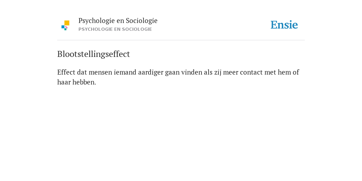Viewport: 362px width, 181px height.
Task: Click the word 'mensen' in the definition
Action: click(x=100, y=72)
